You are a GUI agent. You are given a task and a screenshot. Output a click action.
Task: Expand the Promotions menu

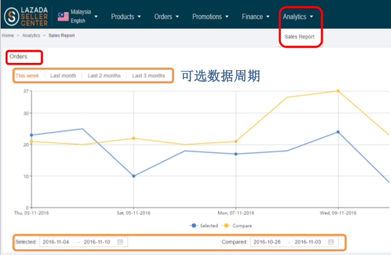[210, 17]
